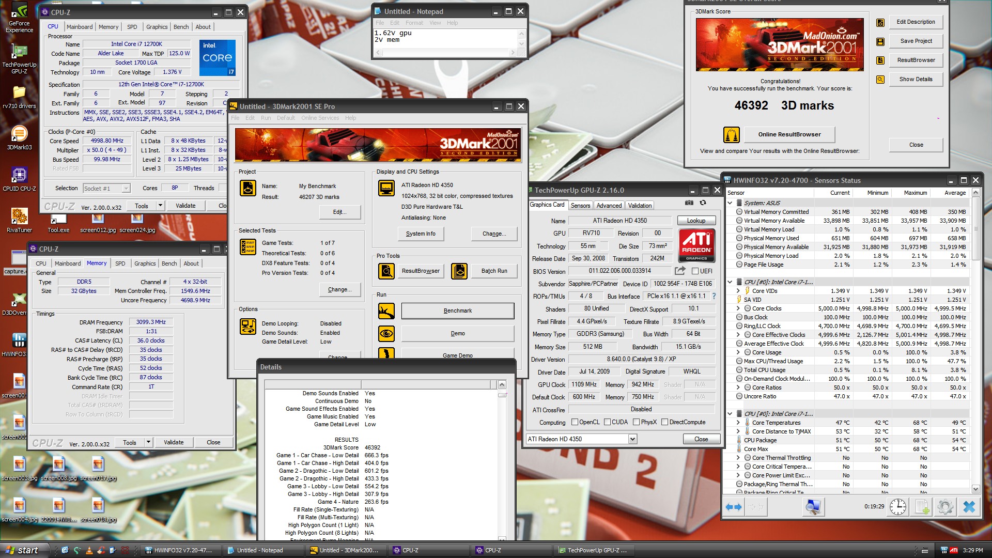Image resolution: width=992 pixels, height=558 pixels.
Task: Click the Project save icon next to My Benchmark
Action: pyautogui.click(x=248, y=188)
